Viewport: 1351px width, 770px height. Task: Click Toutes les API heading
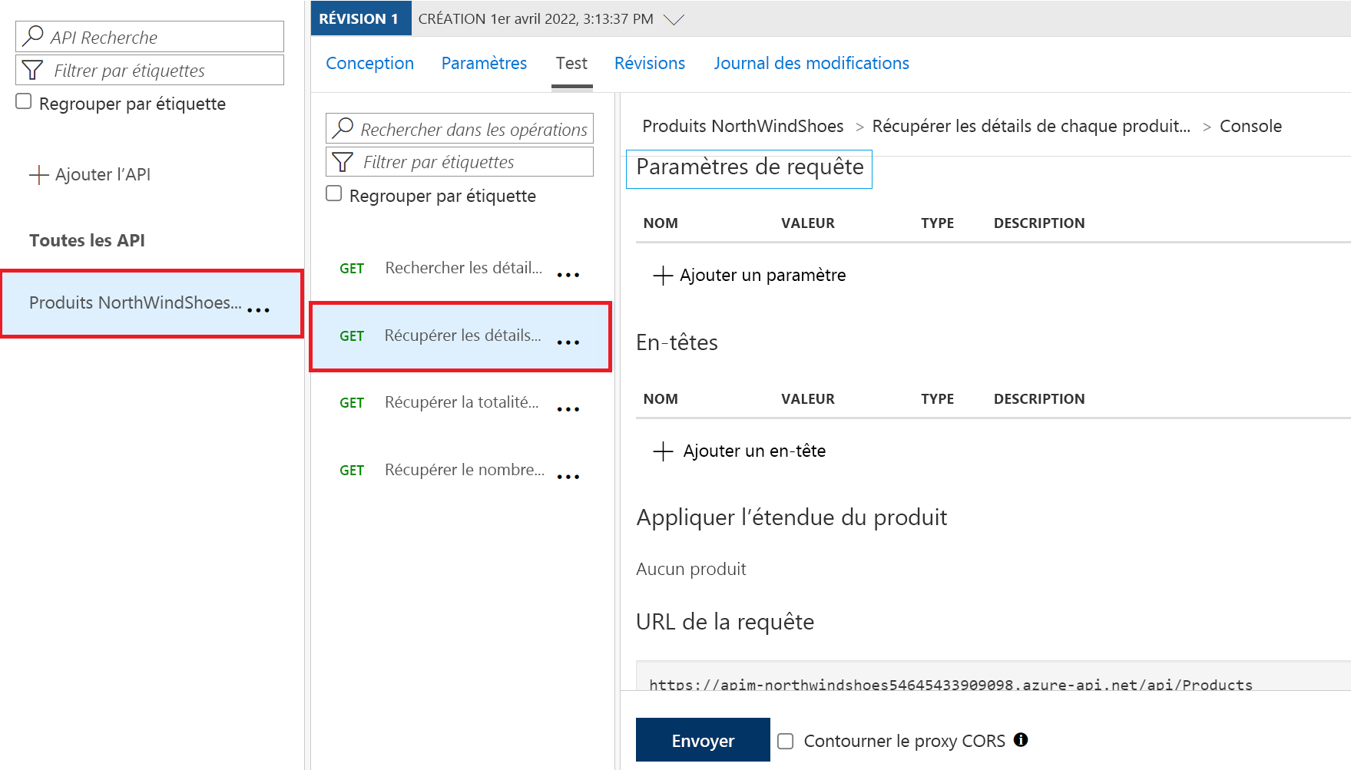click(x=87, y=240)
